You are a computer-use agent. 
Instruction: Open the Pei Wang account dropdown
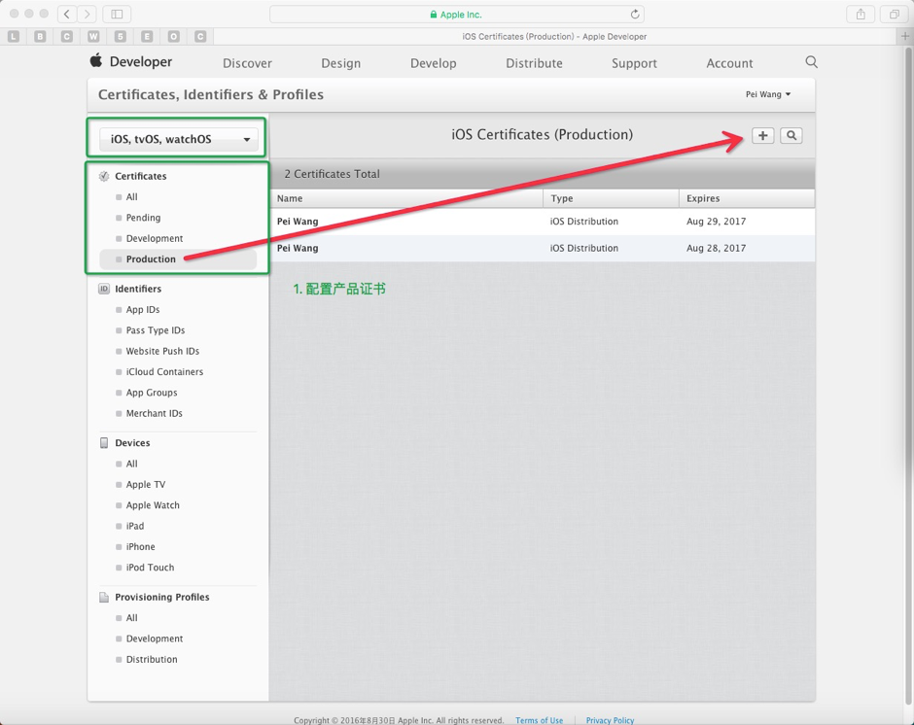coord(768,94)
